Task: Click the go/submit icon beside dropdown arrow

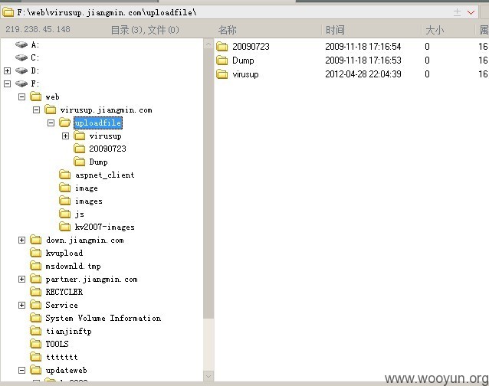Action: 457,12
